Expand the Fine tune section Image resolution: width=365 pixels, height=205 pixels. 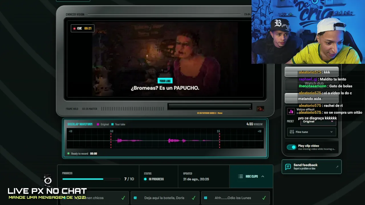(312, 132)
